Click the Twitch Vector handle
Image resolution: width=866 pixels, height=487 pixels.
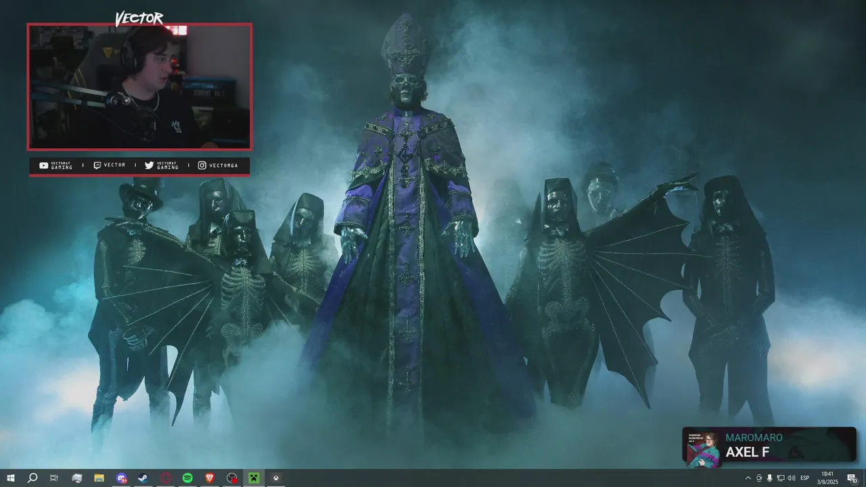pyautogui.click(x=109, y=165)
